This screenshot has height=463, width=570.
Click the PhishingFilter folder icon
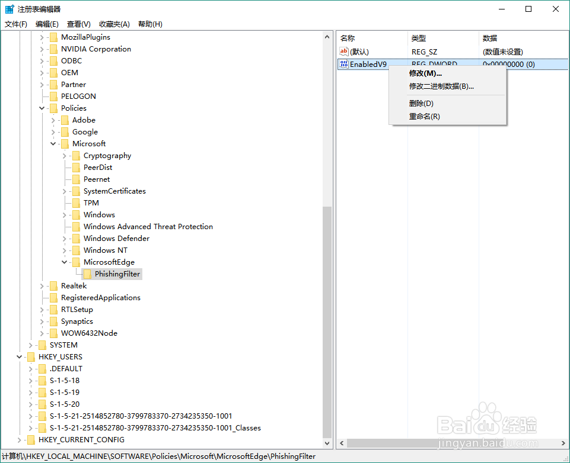[x=87, y=274]
